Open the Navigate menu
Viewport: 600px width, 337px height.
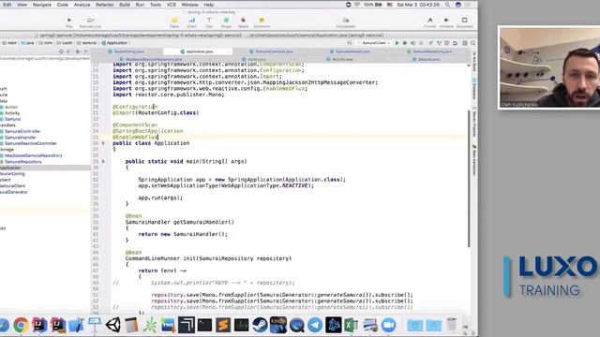(41, 5)
